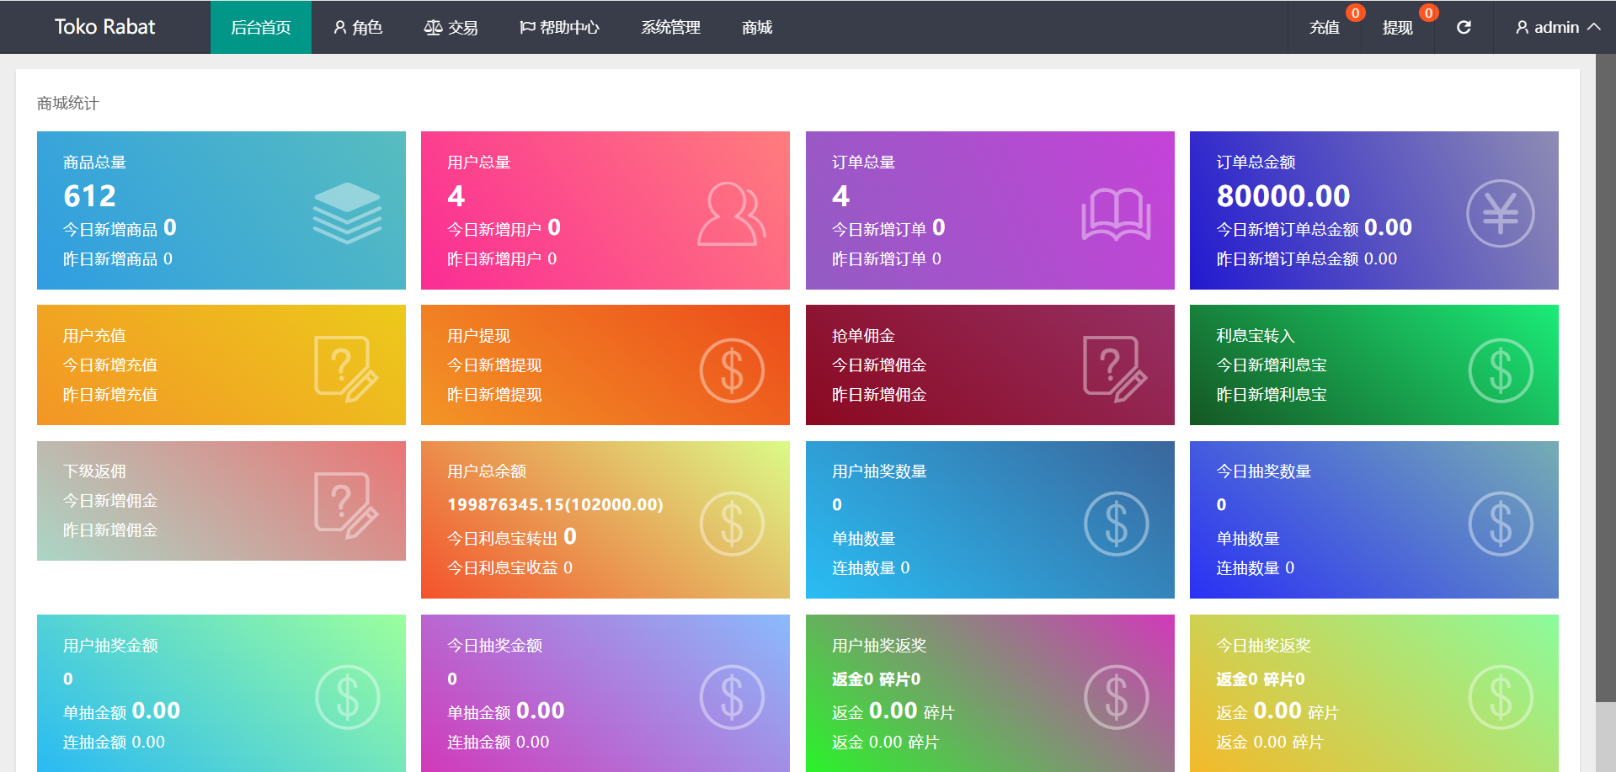1616x772 pixels.
Task: Click the dollar icon in 用户抽奖金额 card
Action: 348,697
